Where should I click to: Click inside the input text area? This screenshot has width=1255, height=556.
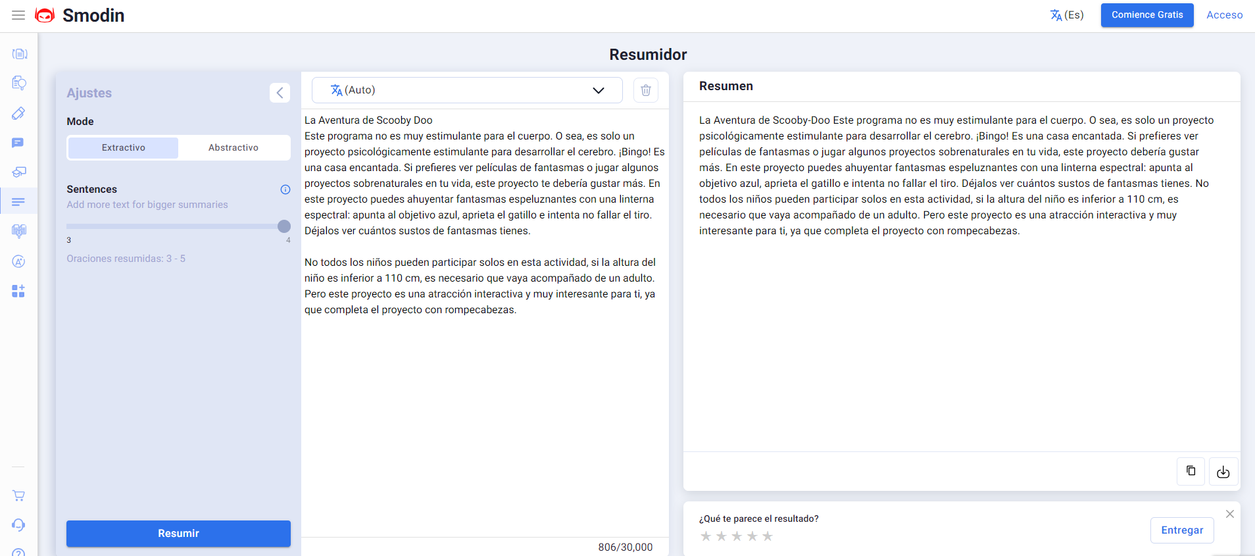click(x=485, y=322)
